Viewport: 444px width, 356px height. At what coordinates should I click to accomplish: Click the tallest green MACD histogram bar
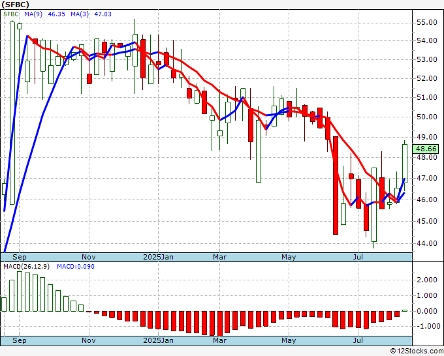[20, 291]
